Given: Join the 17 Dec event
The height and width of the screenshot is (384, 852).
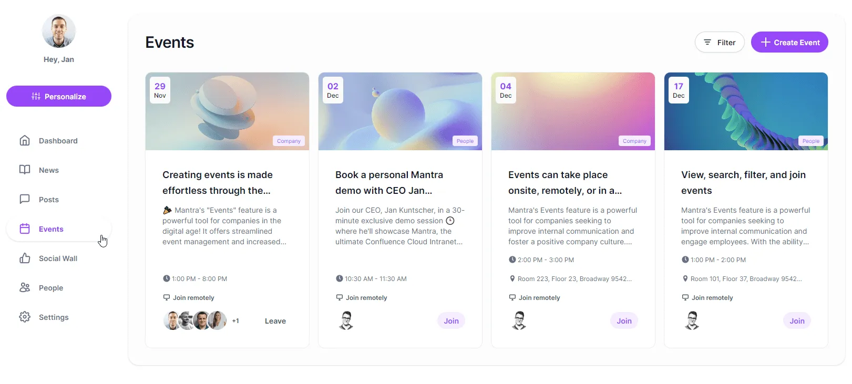Looking at the screenshot, I should click(796, 321).
